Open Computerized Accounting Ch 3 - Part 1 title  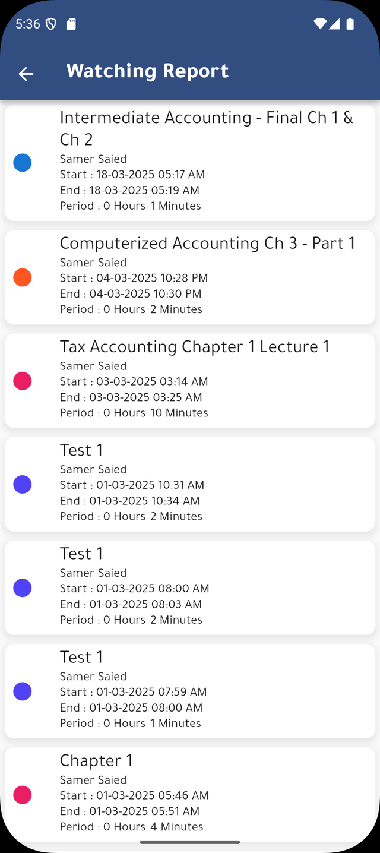(x=207, y=244)
